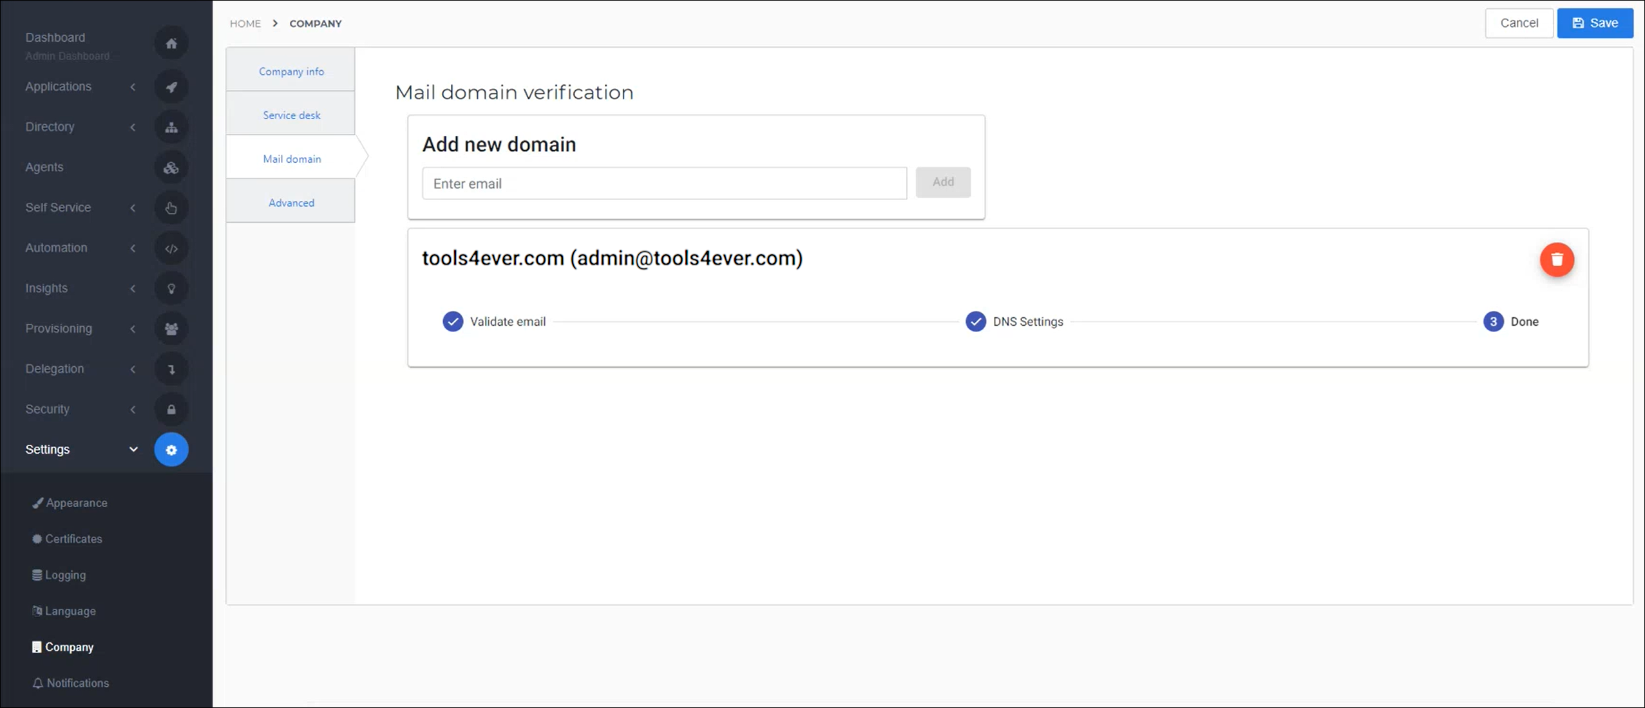Click the Settings gear icon

[x=171, y=450]
